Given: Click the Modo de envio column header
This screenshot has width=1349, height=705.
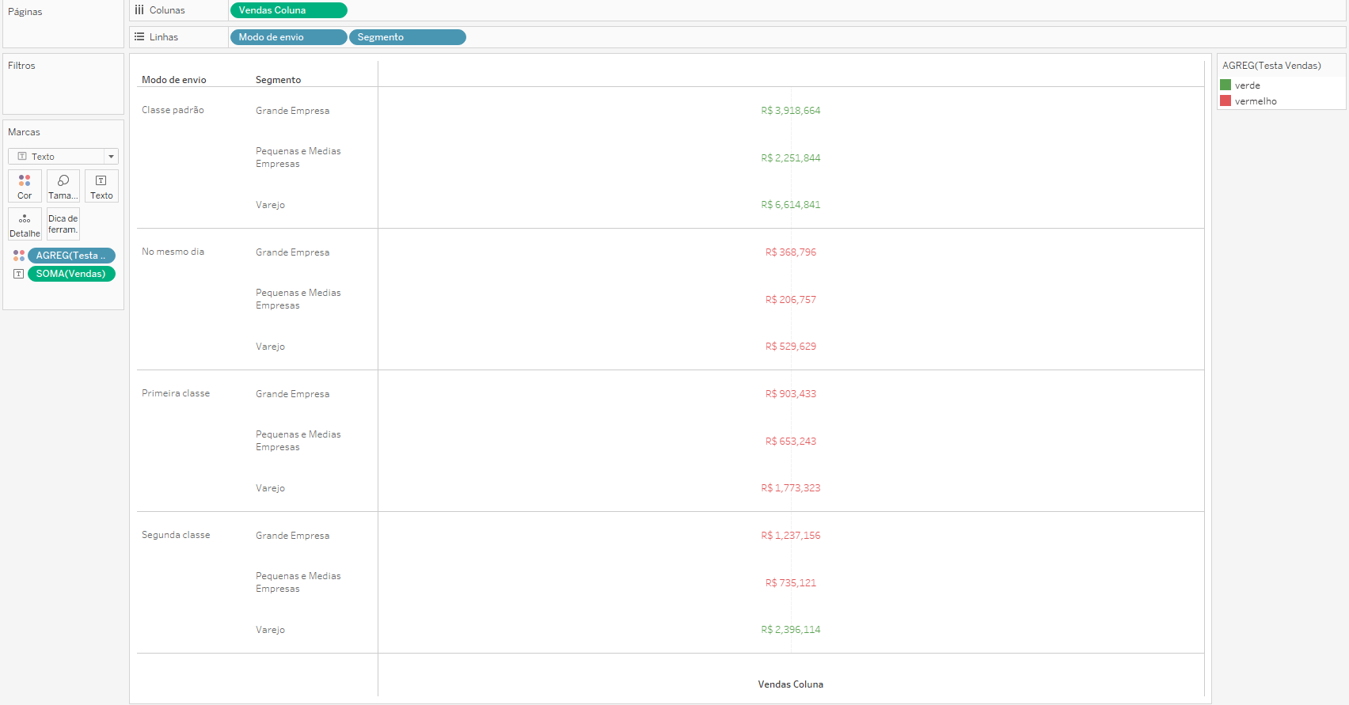Looking at the screenshot, I should [x=174, y=80].
